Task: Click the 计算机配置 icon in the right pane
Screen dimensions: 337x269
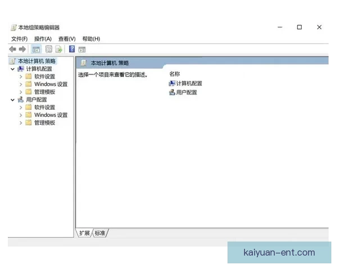Action: 172,84
